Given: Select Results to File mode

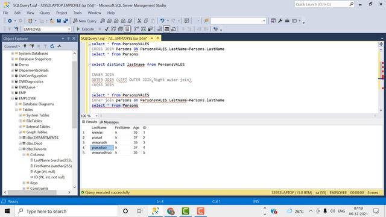Looking at the screenshot, I should (x=174, y=29).
